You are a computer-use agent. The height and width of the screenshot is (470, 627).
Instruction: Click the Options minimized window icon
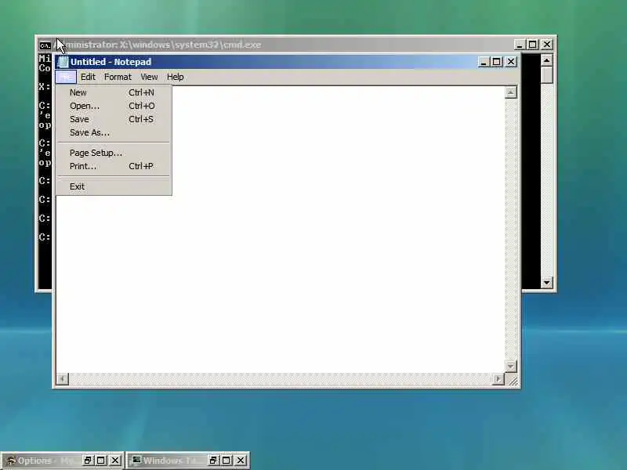pyautogui.click(x=10, y=461)
